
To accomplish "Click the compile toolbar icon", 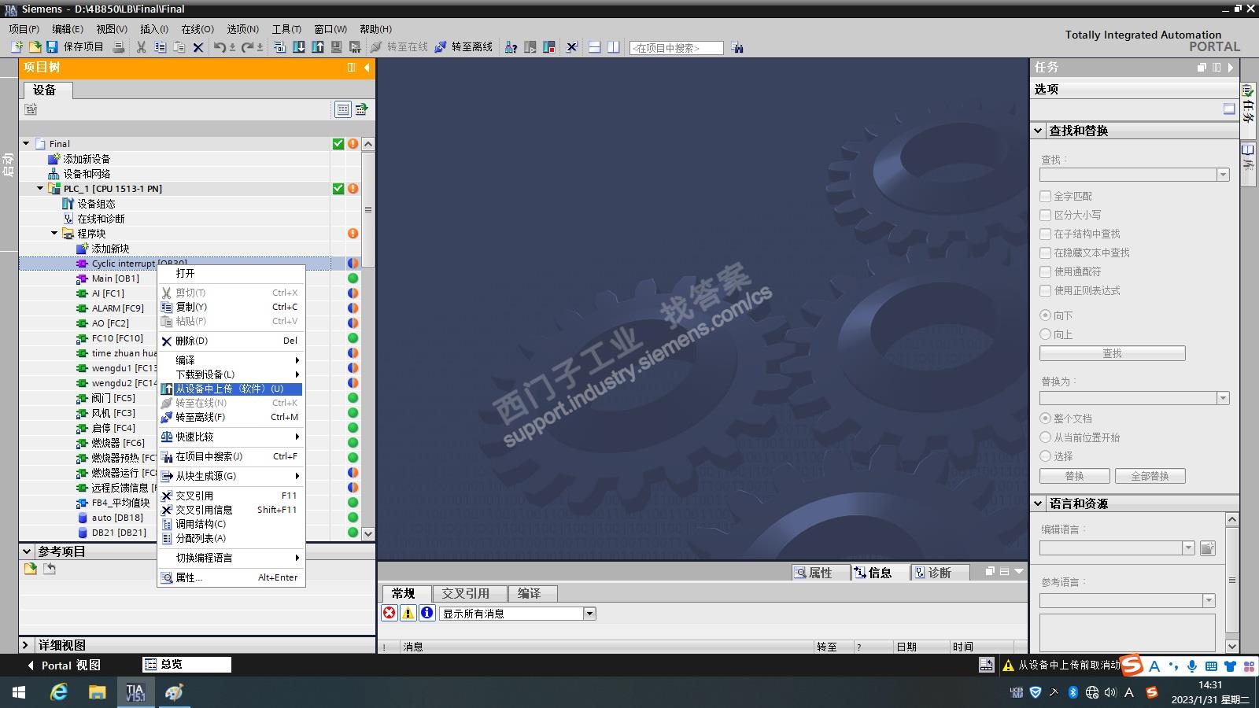I will [x=279, y=47].
